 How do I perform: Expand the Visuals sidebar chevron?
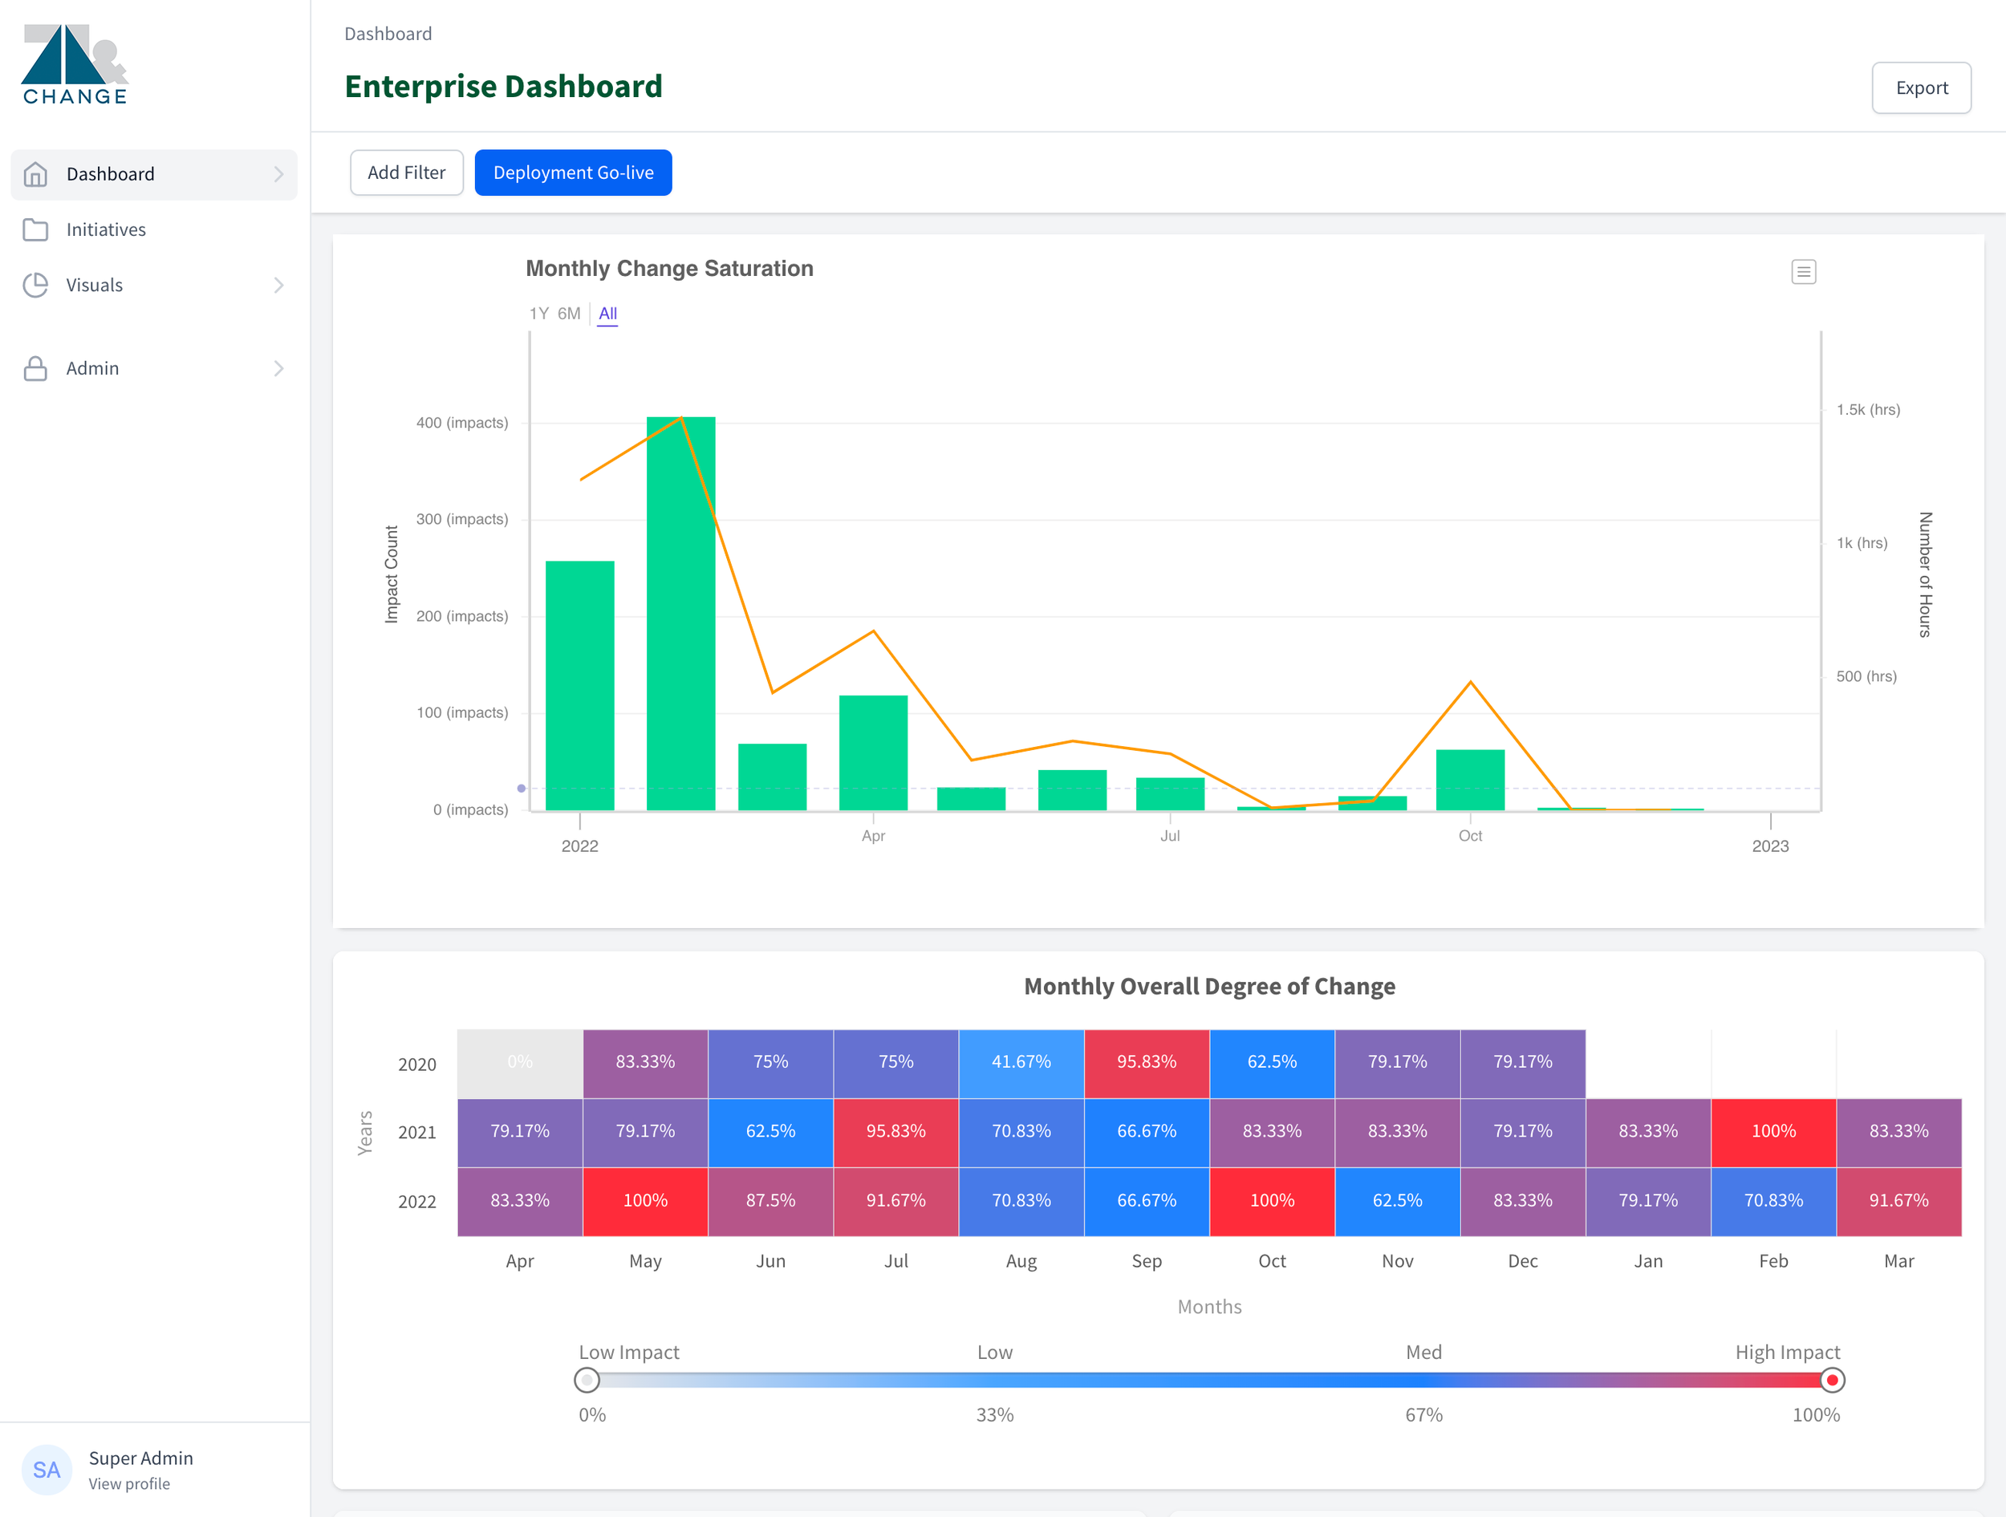point(278,285)
